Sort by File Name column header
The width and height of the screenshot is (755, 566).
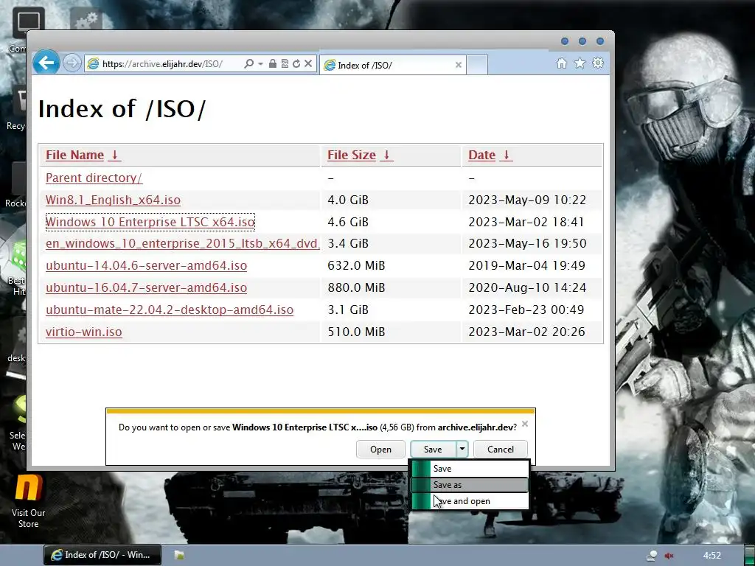click(74, 155)
